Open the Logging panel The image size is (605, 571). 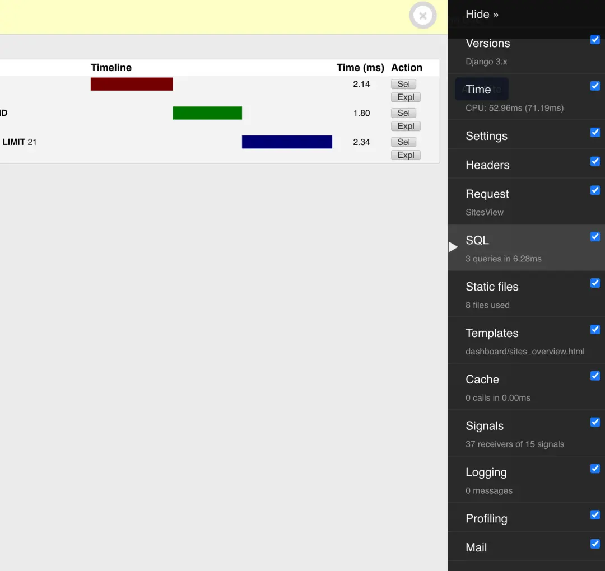tap(486, 472)
